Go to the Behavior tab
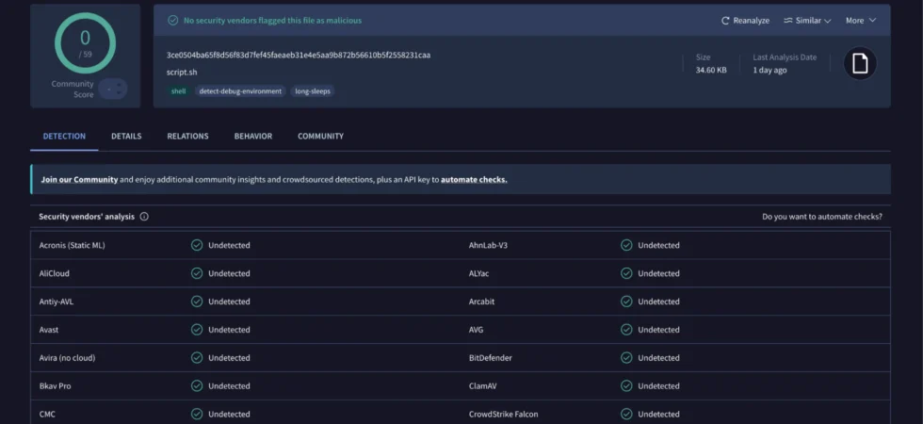This screenshot has height=424, width=923. pyautogui.click(x=253, y=136)
